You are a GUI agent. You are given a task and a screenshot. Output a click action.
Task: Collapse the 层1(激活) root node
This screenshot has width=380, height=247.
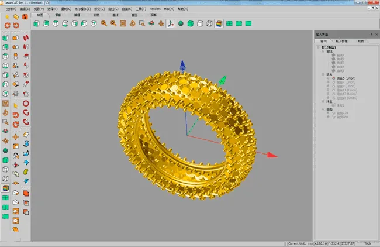pos(318,47)
